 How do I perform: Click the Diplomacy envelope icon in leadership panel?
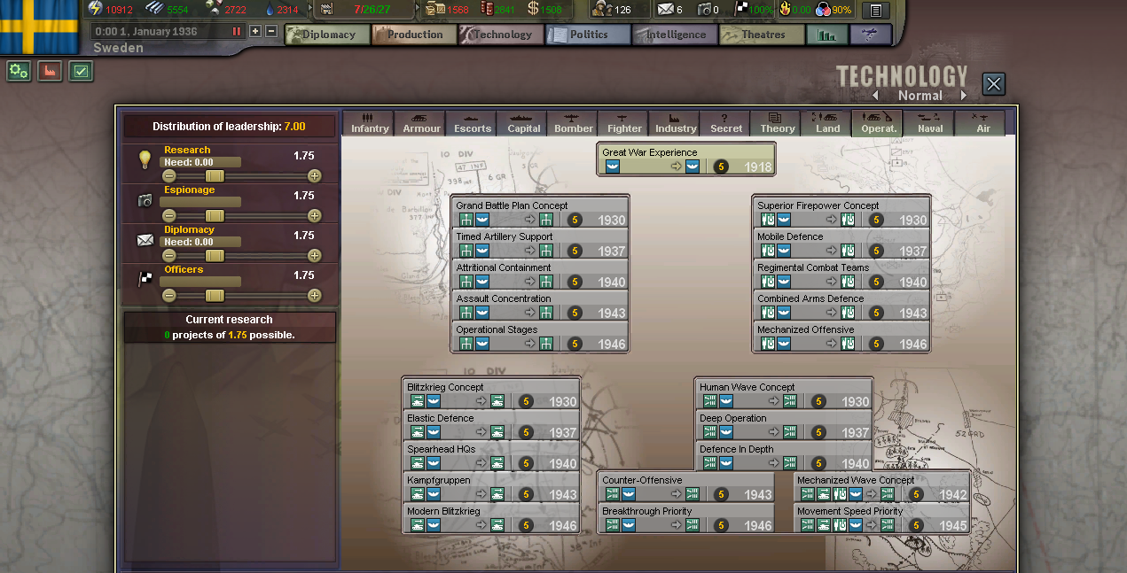click(145, 240)
